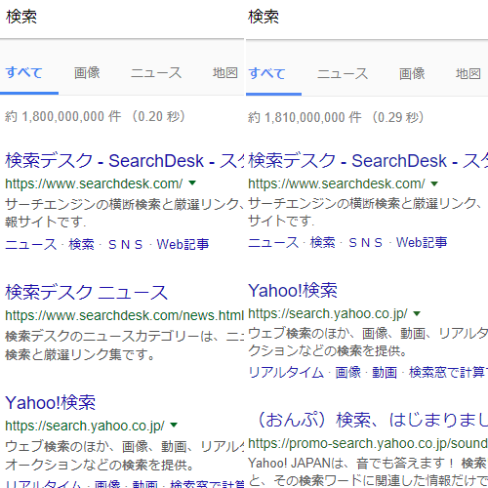Open ＳＮＳ sitelink under SearchDesk in left pane
This screenshot has width=488, height=488.
[126, 244]
